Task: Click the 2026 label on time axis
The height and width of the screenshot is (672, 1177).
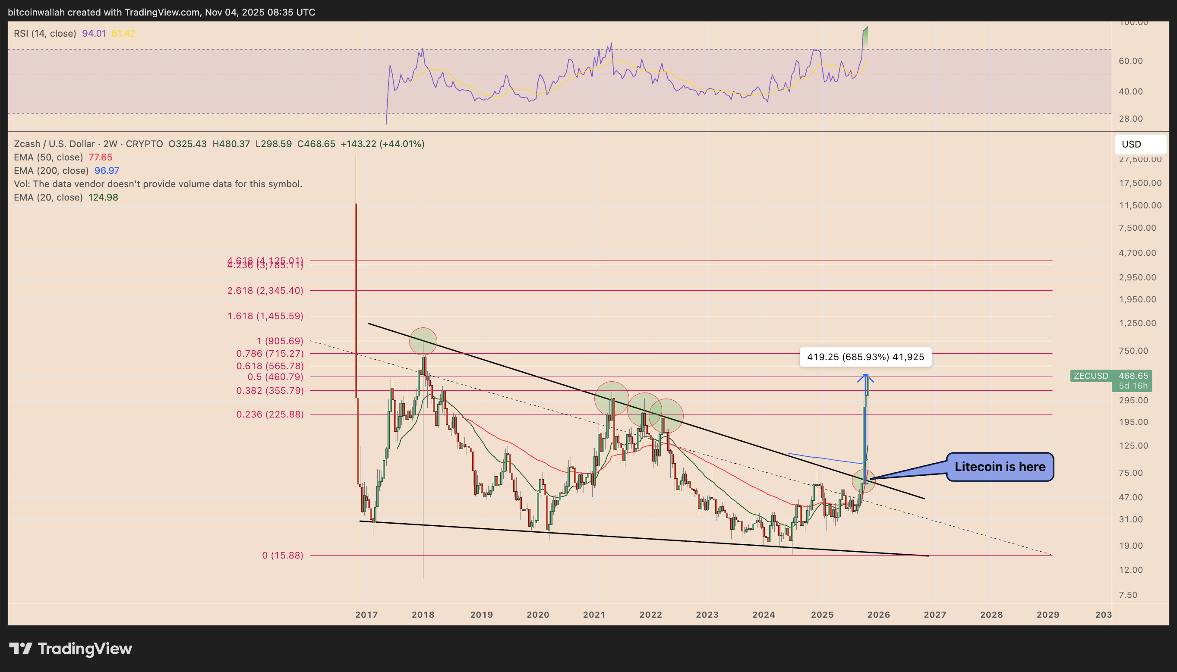Action: pyautogui.click(x=878, y=615)
